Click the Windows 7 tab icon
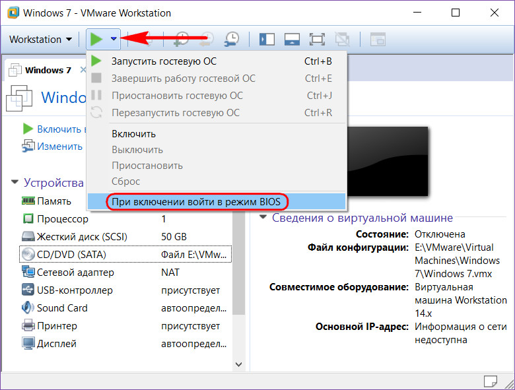This screenshot has height=390, width=515. [15, 70]
